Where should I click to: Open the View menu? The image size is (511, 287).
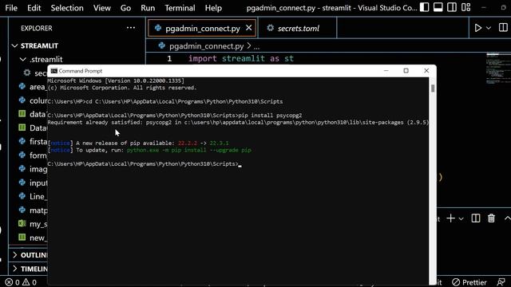click(x=102, y=8)
